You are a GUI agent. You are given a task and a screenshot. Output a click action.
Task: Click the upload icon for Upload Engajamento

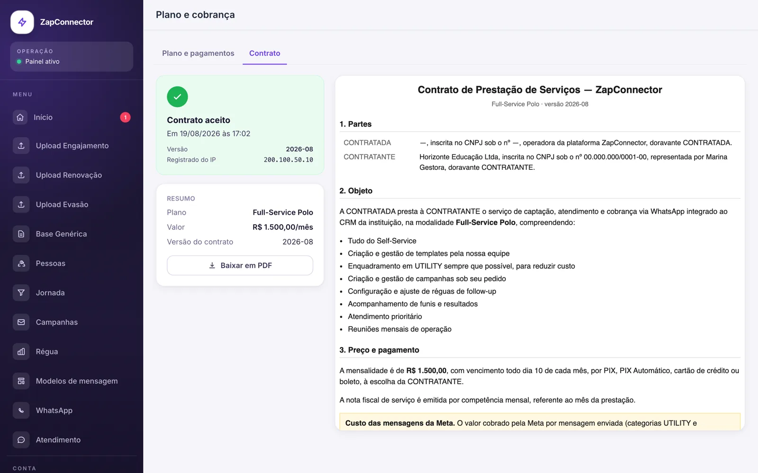[21, 146]
